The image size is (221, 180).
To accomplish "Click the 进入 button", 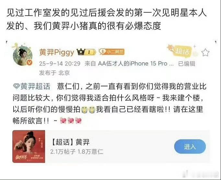I will (190, 147).
